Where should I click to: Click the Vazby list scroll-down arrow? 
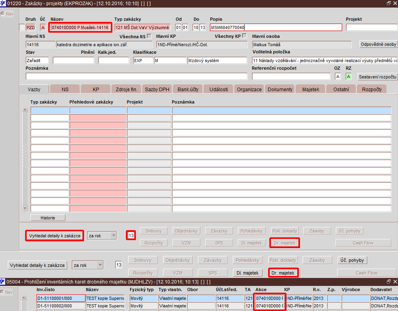tap(25, 208)
